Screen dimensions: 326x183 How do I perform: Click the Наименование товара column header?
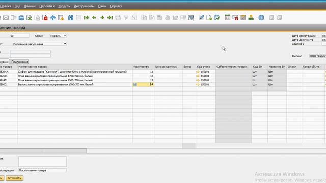[75, 67]
